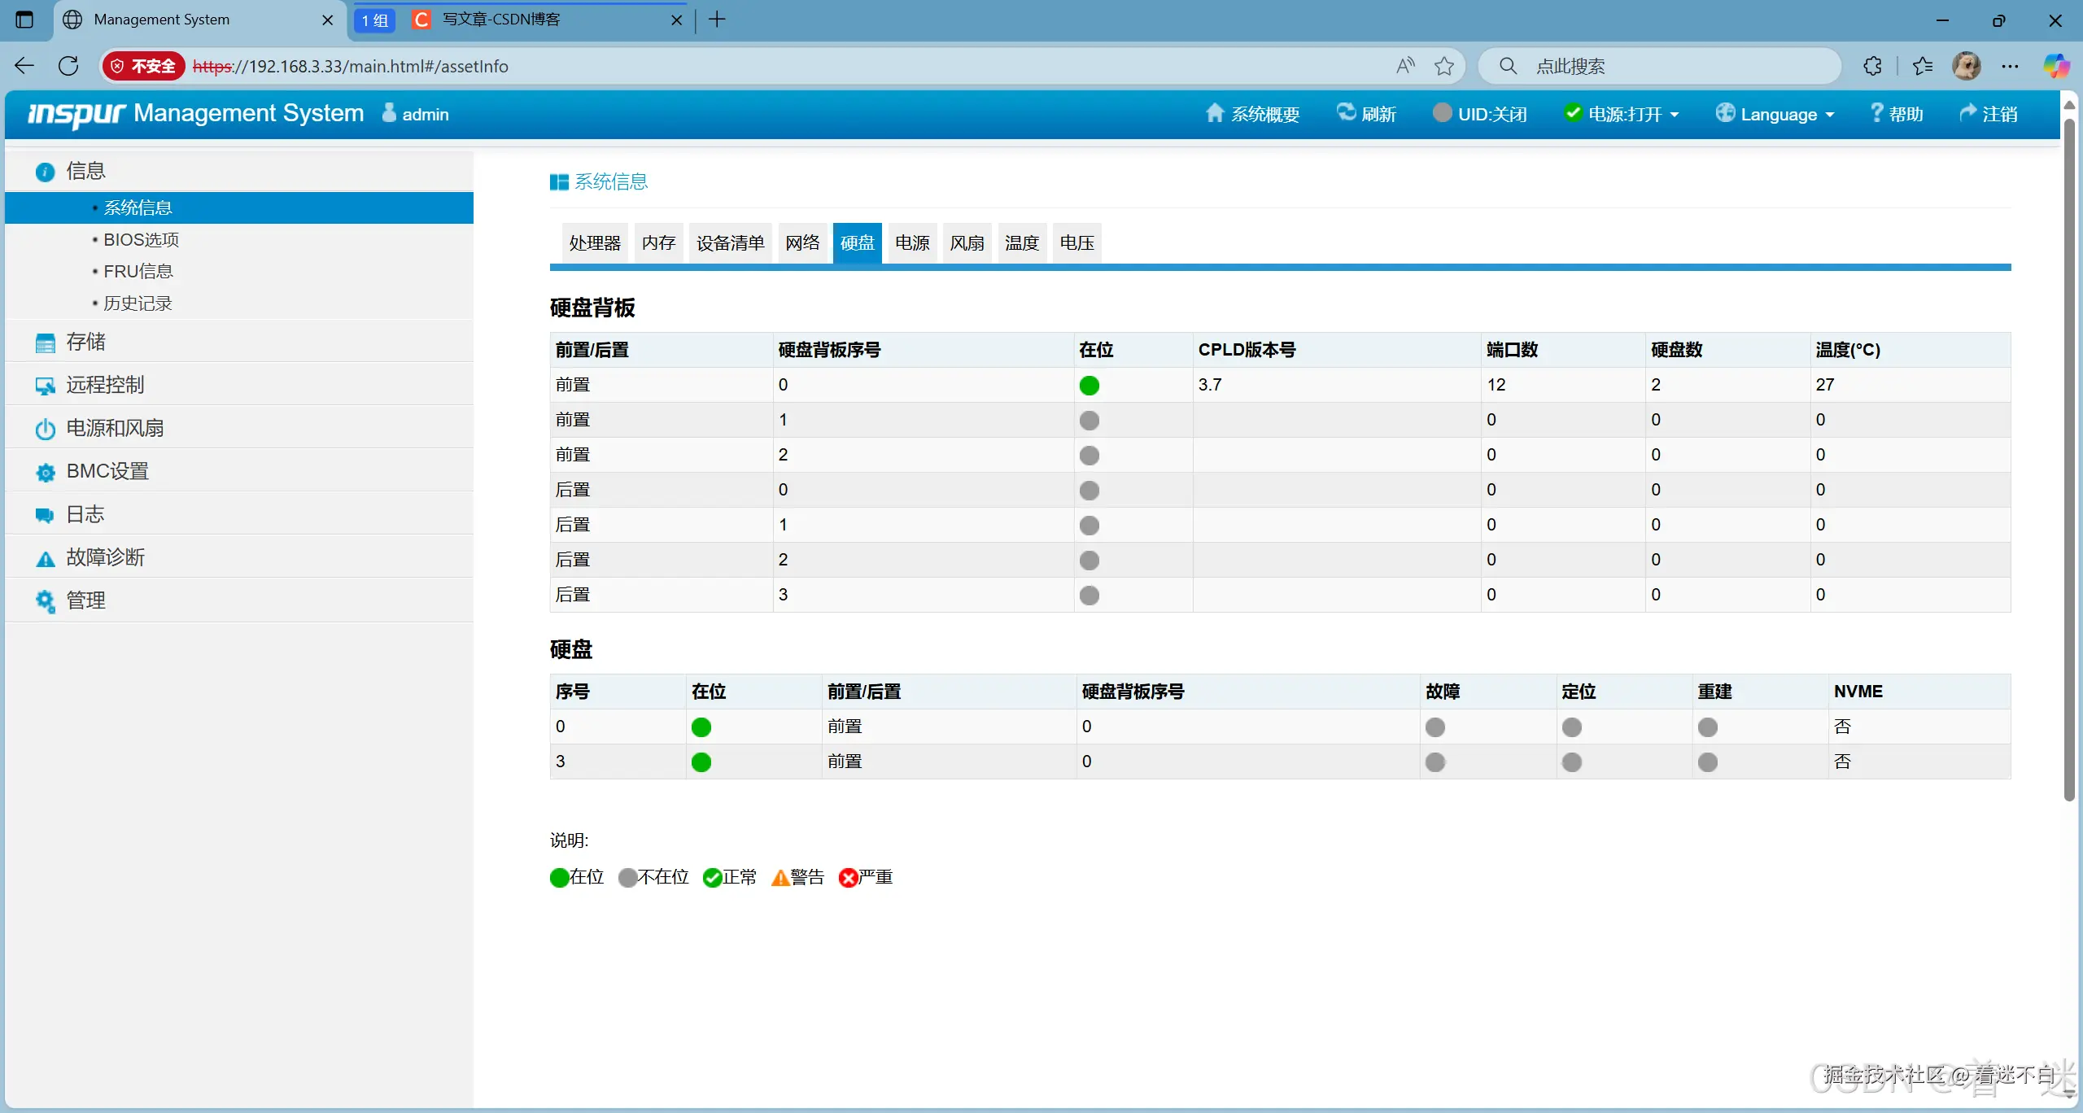Click the Storage section icon in sidebar
The width and height of the screenshot is (2083, 1113).
[x=46, y=343]
